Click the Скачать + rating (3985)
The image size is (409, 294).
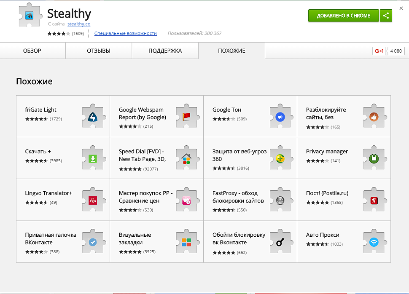[43, 161]
